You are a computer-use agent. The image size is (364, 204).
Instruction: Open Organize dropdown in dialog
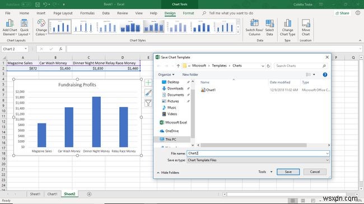coord(166,75)
